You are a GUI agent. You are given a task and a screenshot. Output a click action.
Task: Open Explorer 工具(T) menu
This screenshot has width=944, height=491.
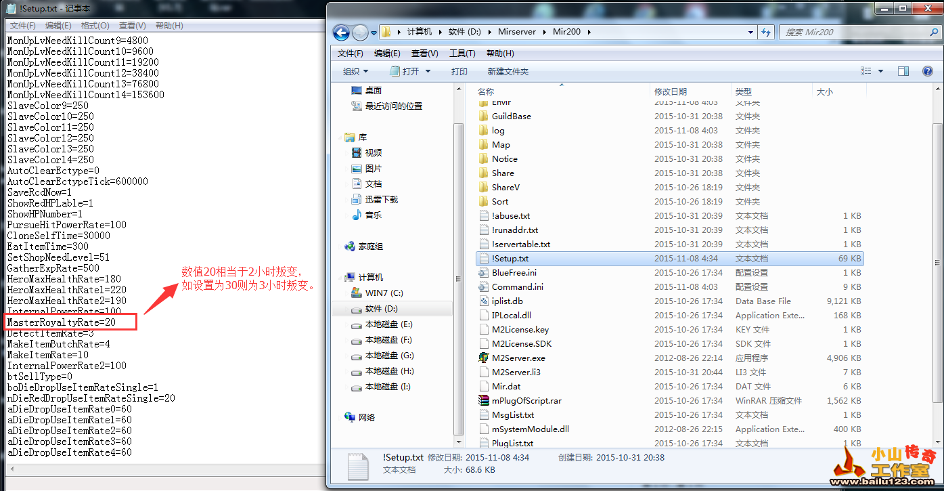coord(462,53)
